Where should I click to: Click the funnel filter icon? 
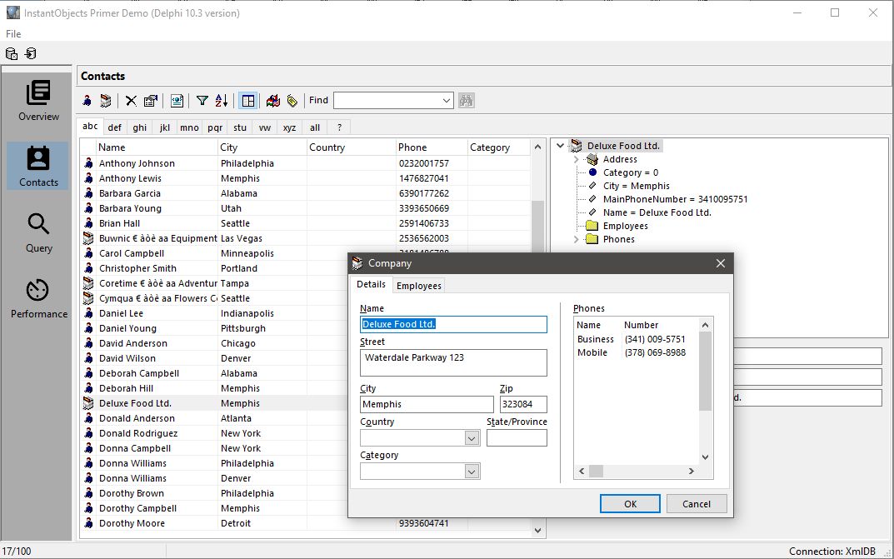[x=202, y=101]
